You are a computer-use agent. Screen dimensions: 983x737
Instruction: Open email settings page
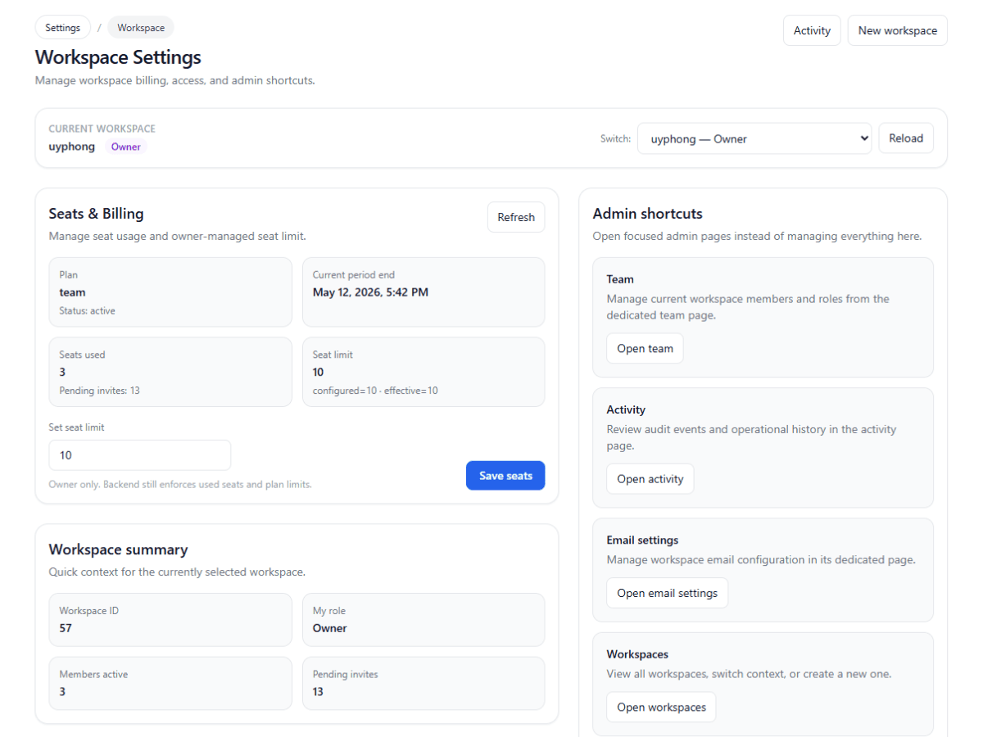click(667, 593)
